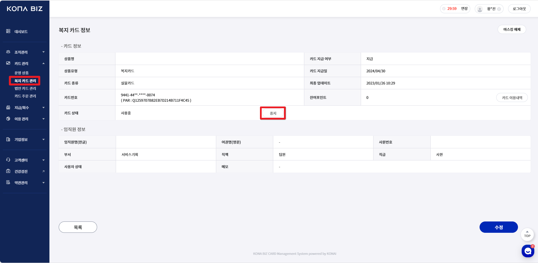Expand the 고객센터 dropdown arrow
The height and width of the screenshot is (263, 538).
tap(43, 160)
